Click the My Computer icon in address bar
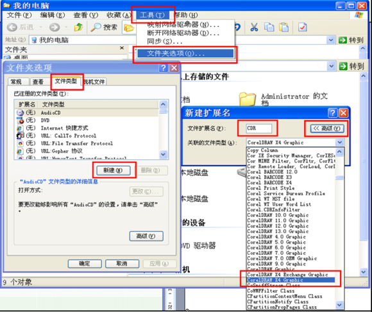372x312 pixels. pyautogui.click(x=34, y=40)
